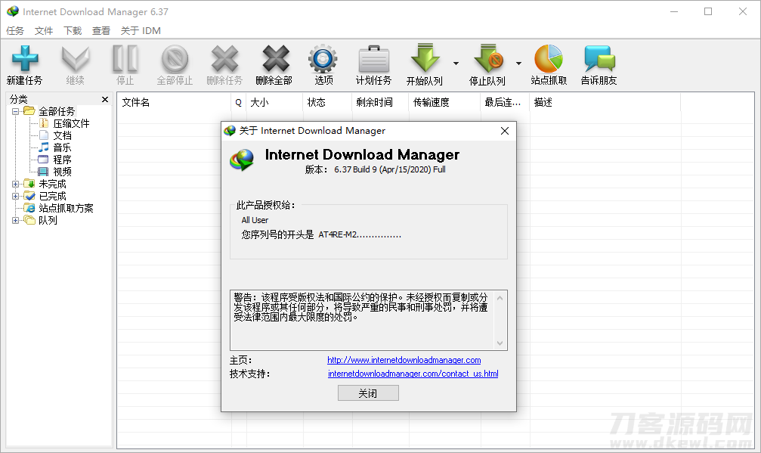Collapse the 全部任务 tree node
This screenshot has width=761, height=453.
click(x=16, y=112)
